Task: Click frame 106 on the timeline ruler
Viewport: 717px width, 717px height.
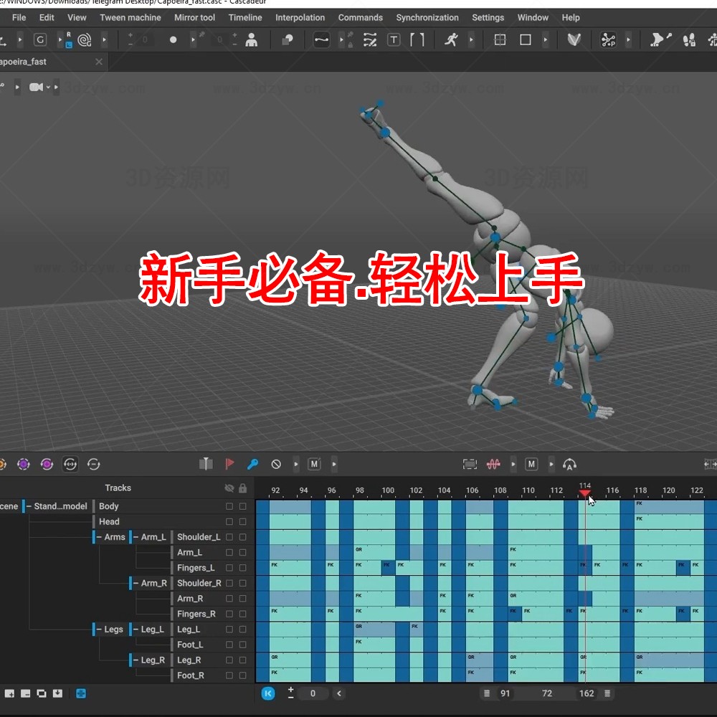Action: pyautogui.click(x=472, y=490)
